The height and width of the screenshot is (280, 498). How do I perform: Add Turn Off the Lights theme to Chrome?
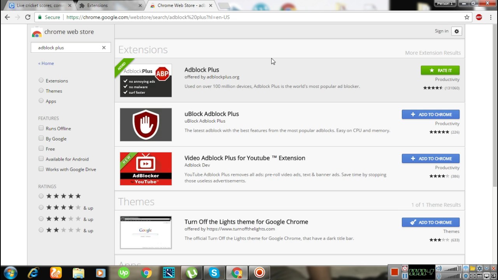tap(431, 222)
